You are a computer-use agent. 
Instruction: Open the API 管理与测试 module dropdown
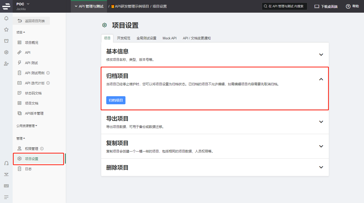[x=89, y=6]
